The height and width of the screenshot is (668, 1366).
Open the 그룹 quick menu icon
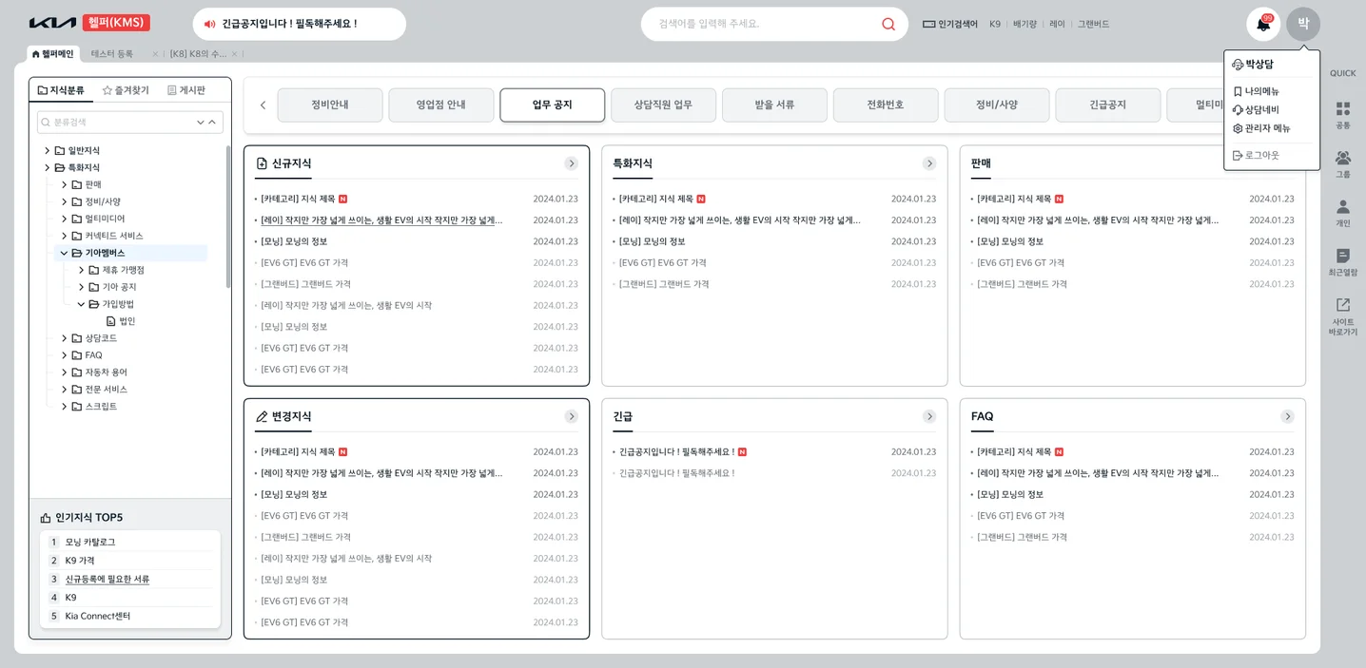[1343, 164]
